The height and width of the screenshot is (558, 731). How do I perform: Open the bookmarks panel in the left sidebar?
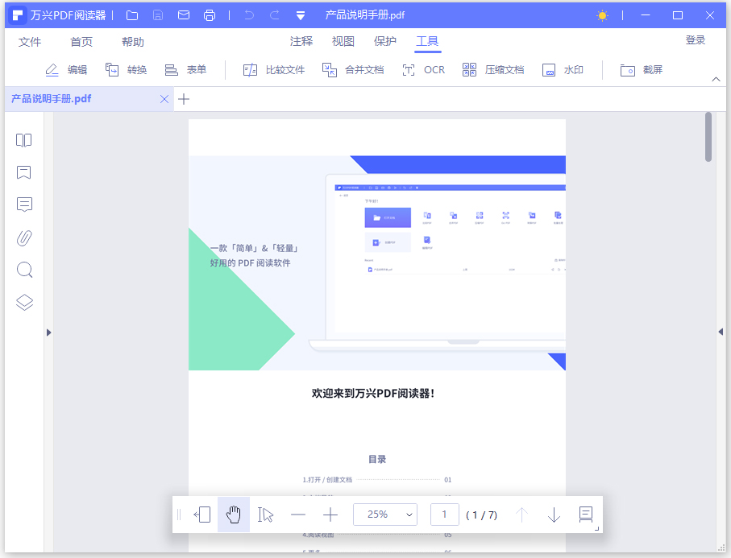(x=23, y=172)
